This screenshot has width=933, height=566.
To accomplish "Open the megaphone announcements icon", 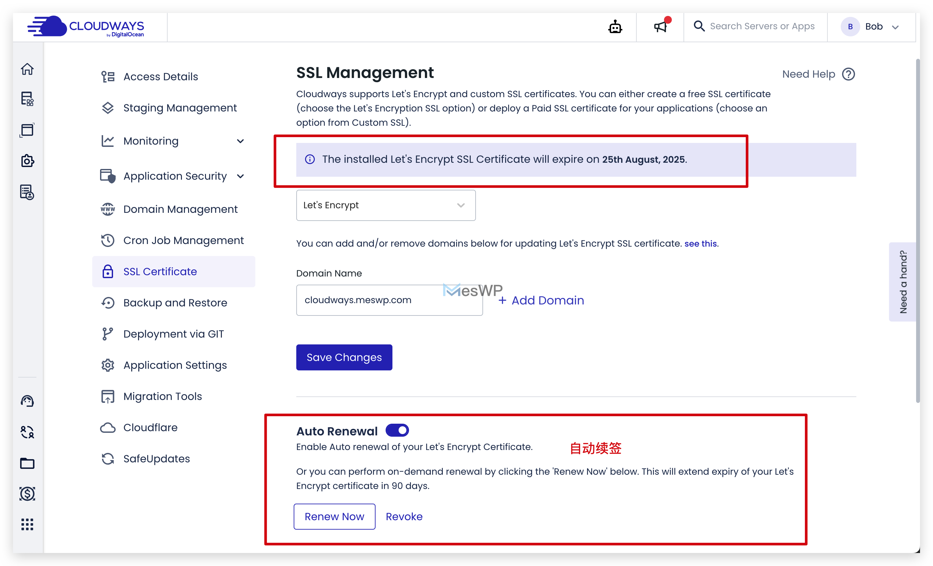I will click(x=661, y=27).
